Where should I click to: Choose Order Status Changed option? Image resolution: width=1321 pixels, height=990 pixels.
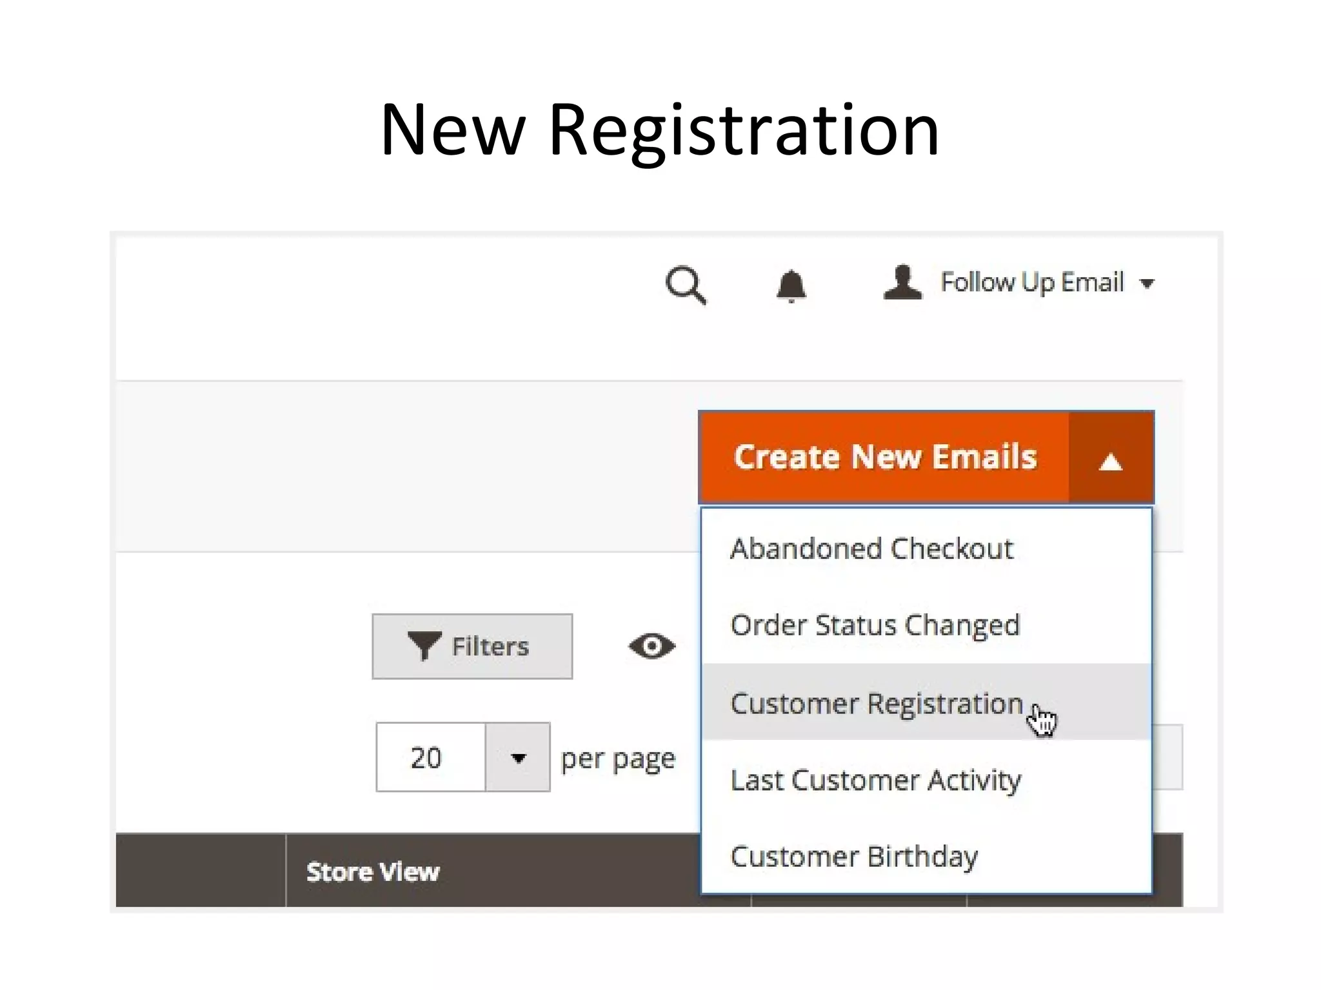click(x=926, y=625)
